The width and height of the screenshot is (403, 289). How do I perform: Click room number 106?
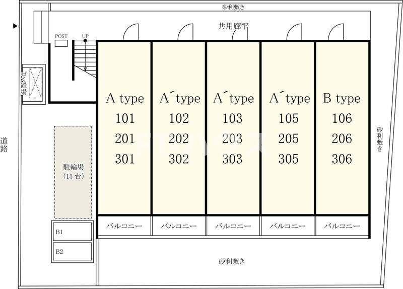[x=342, y=118]
